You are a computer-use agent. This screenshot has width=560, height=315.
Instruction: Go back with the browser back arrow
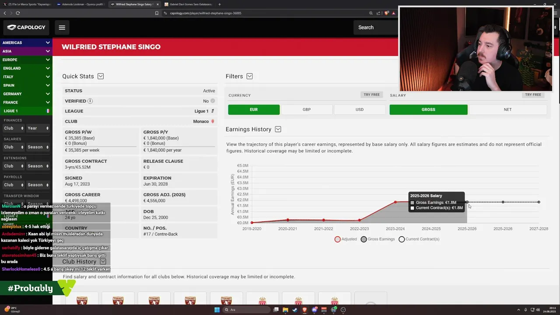(5, 13)
